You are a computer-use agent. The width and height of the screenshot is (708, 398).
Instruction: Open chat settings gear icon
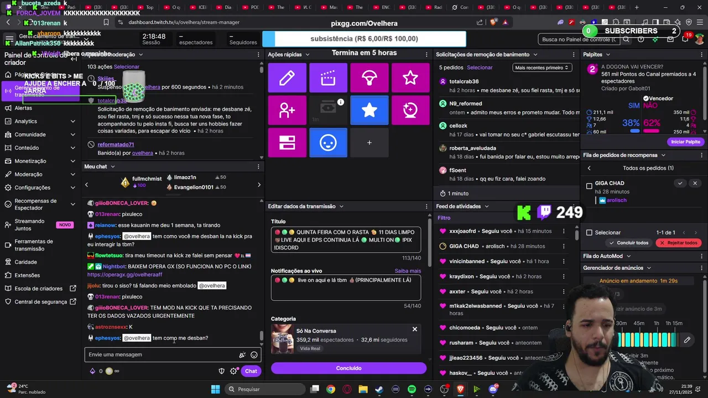(233, 371)
